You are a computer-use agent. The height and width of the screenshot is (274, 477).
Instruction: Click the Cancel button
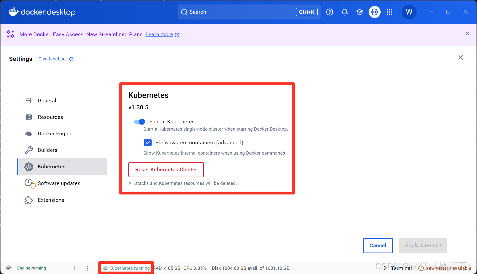coord(378,246)
